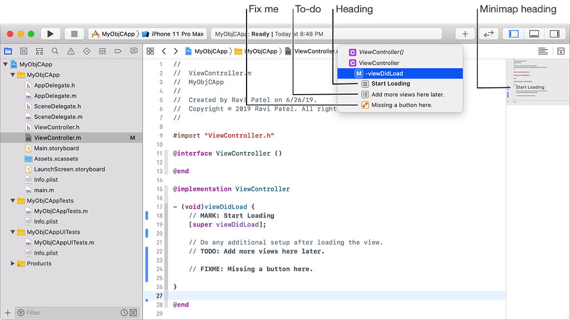Open the Debug navigator
Viewport: 570px width, 320px height.
point(102,51)
